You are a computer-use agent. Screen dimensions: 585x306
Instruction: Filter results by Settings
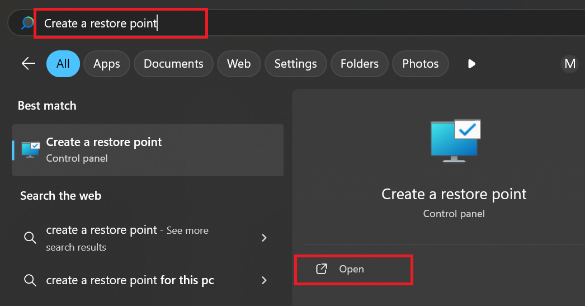295,64
